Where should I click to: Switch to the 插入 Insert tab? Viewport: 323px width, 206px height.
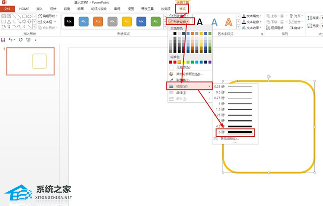pyautogui.click(x=39, y=9)
